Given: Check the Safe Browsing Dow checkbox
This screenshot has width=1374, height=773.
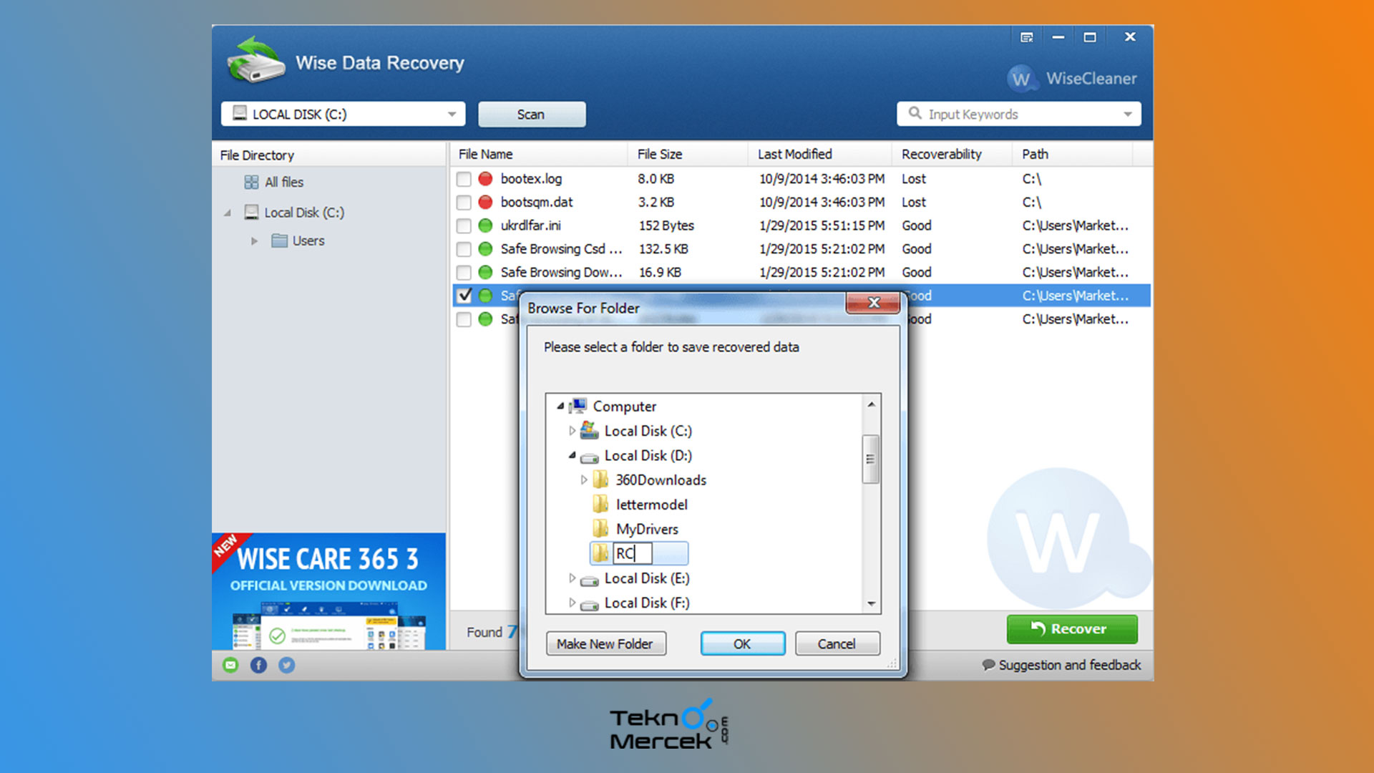Looking at the screenshot, I should pyautogui.click(x=464, y=273).
